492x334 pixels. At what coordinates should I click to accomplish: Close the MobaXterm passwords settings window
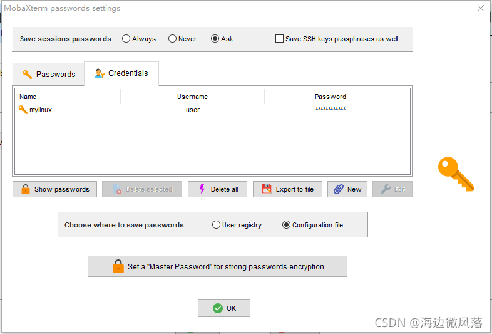point(480,9)
